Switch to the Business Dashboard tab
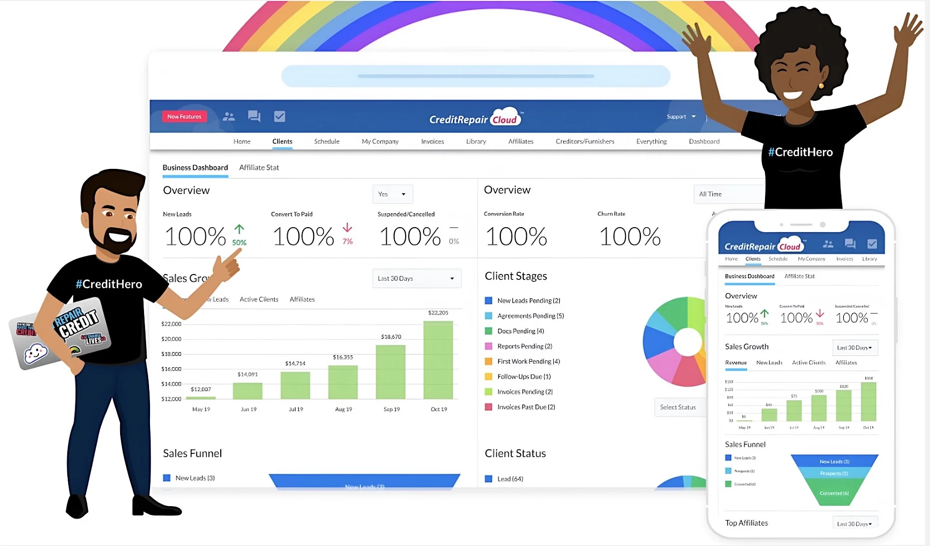The image size is (930, 546). pos(195,168)
